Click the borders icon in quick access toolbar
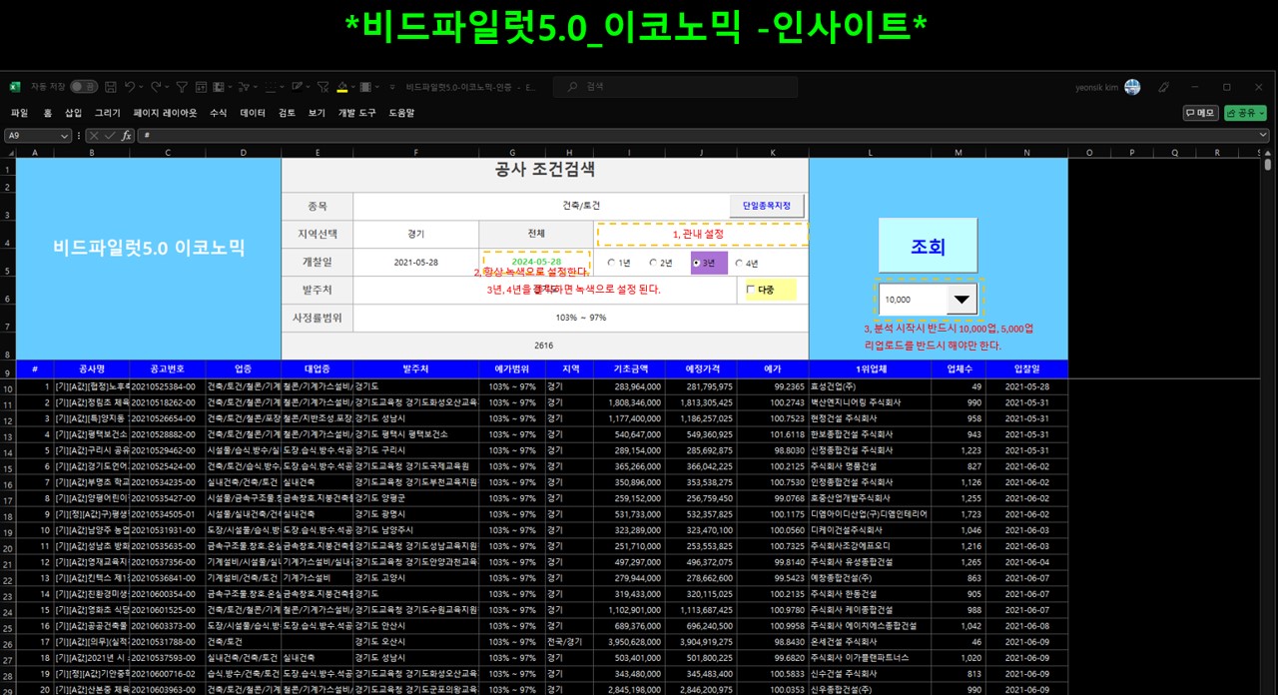Screen dimensions: 1278x695 coord(271,87)
